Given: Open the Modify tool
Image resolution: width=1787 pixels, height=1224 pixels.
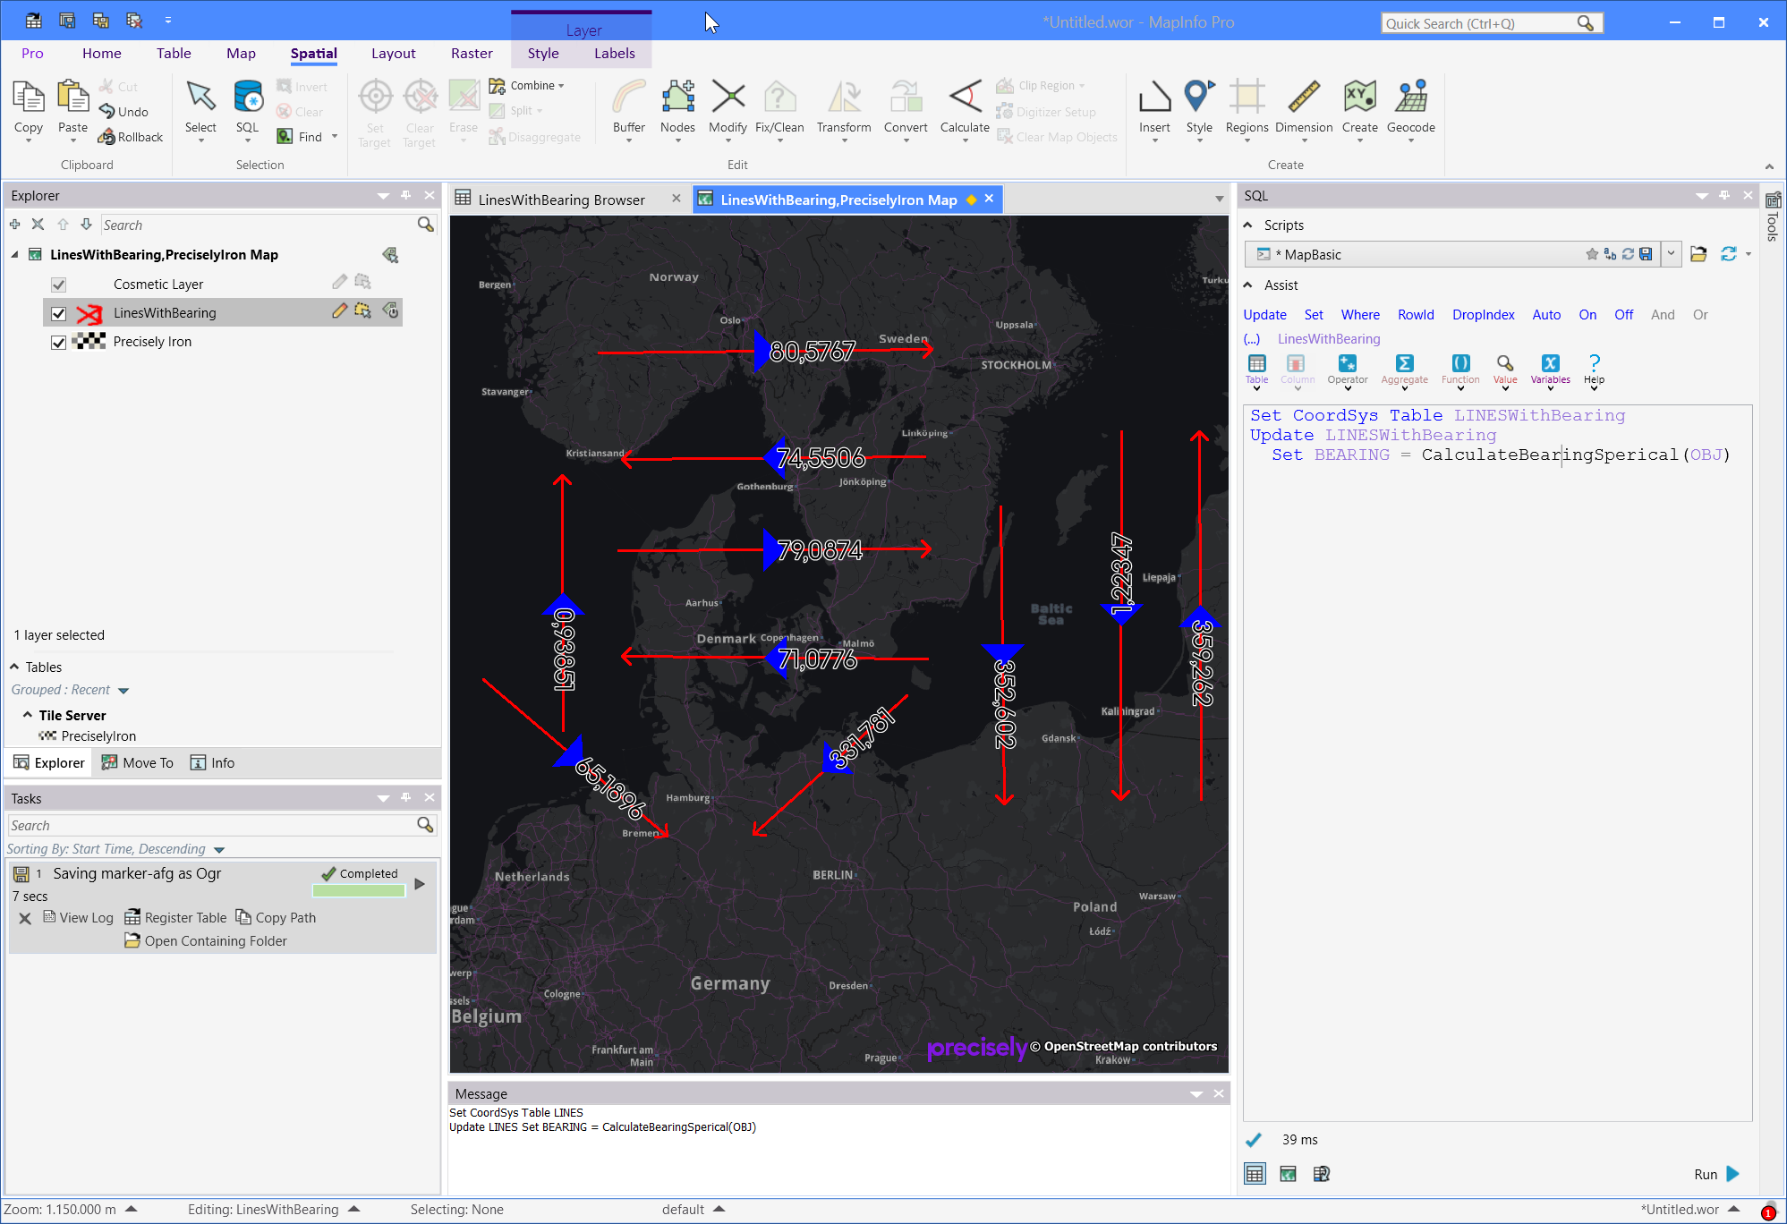Looking at the screenshot, I should pyautogui.click(x=728, y=109).
